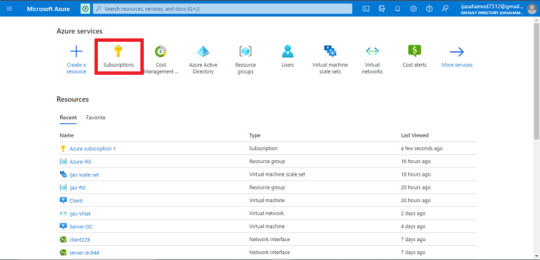Open portal settings gear
The width and height of the screenshot is (540, 260).
point(413,9)
